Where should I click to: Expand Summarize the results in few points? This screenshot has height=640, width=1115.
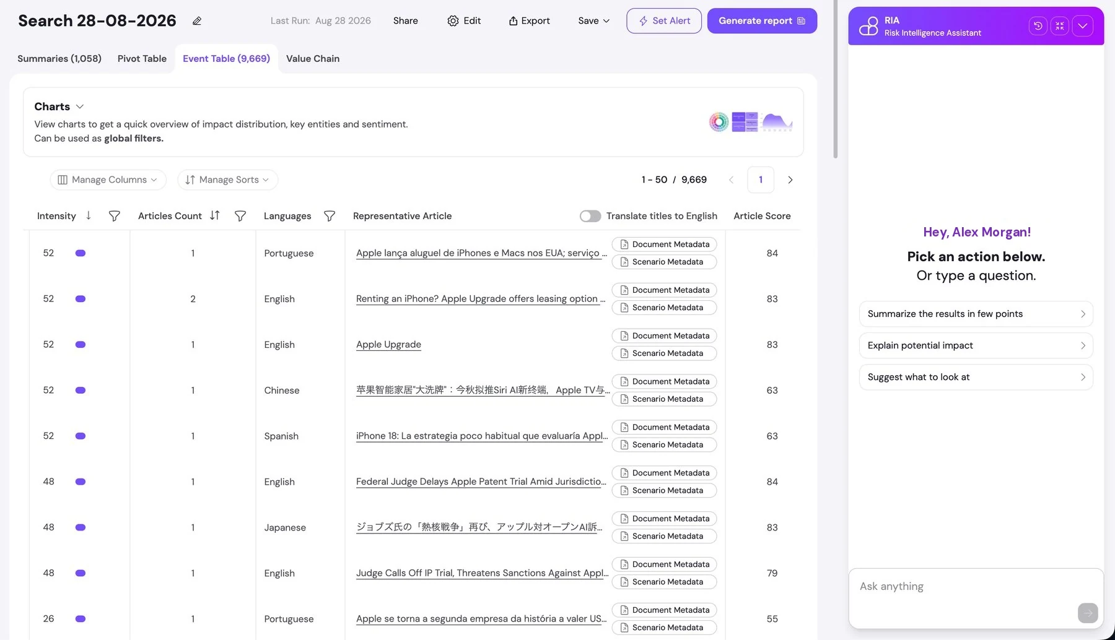tap(976, 314)
